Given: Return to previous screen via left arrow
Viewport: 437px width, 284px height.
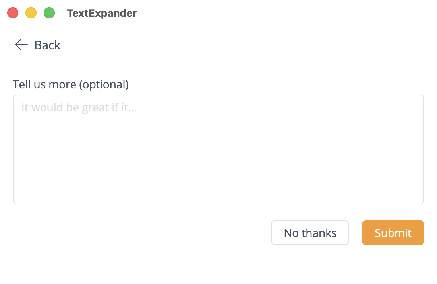Looking at the screenshot, I should 21,45.
